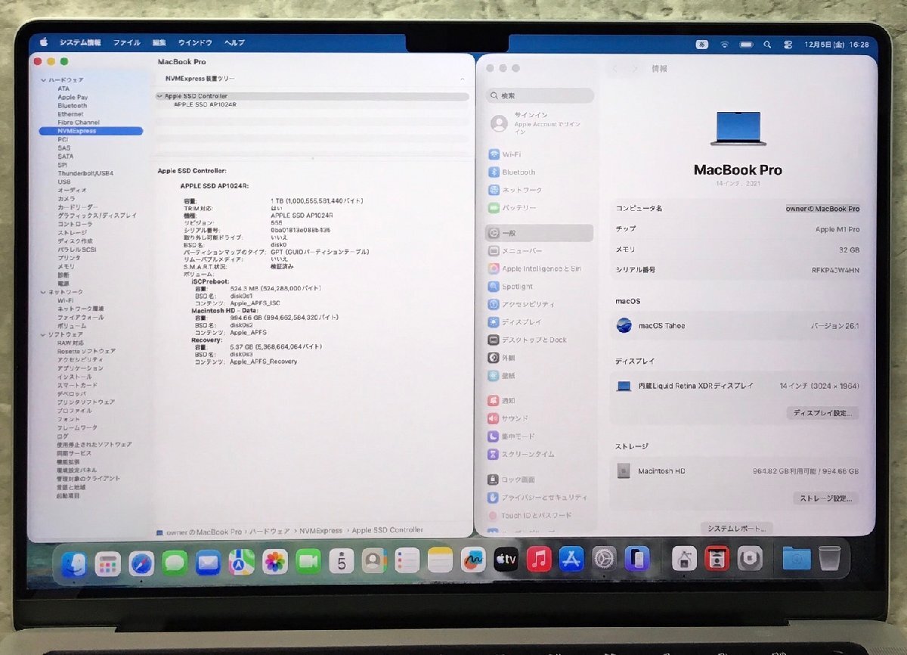The image size is (907, 655).
Task: Open サウンド settings in the sidebar
Action: click(515, 418)
